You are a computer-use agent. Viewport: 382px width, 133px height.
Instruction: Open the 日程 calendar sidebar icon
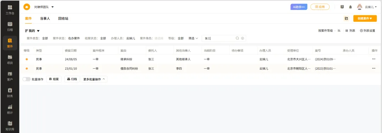point(10,24)
